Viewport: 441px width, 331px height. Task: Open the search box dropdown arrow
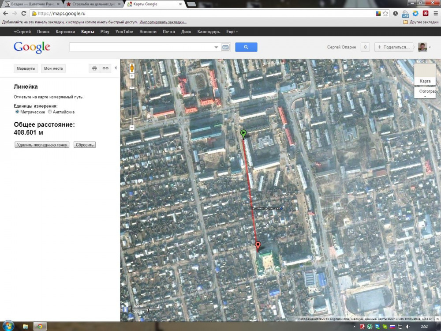coord(216,47)
